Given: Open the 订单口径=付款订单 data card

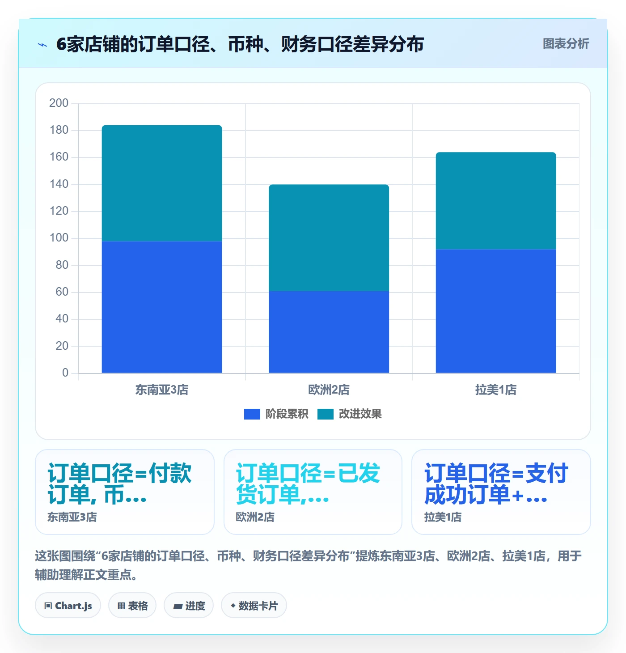Looking at the screenshot, I should (x=125, y=492).
